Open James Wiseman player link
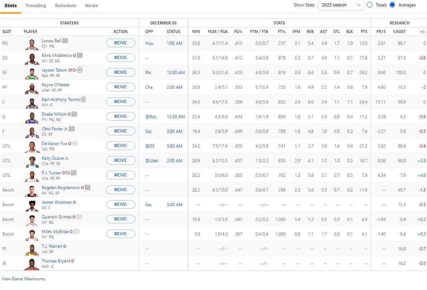The height and width of the screenshot is (290, 427). point(57,202)
